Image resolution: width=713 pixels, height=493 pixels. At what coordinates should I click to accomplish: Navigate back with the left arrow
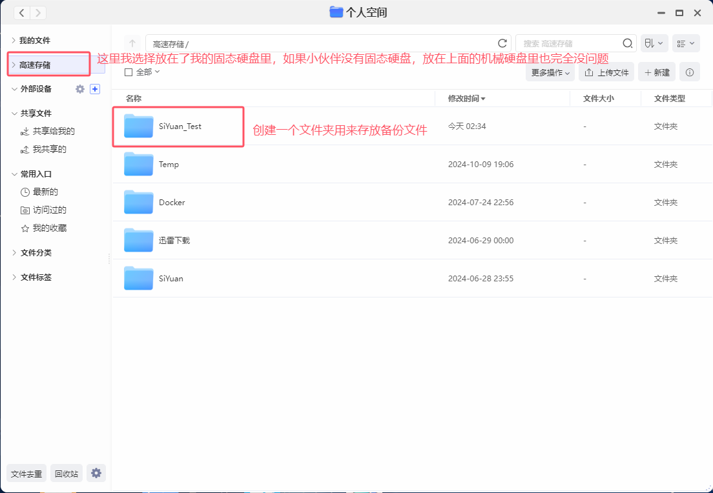22,13
